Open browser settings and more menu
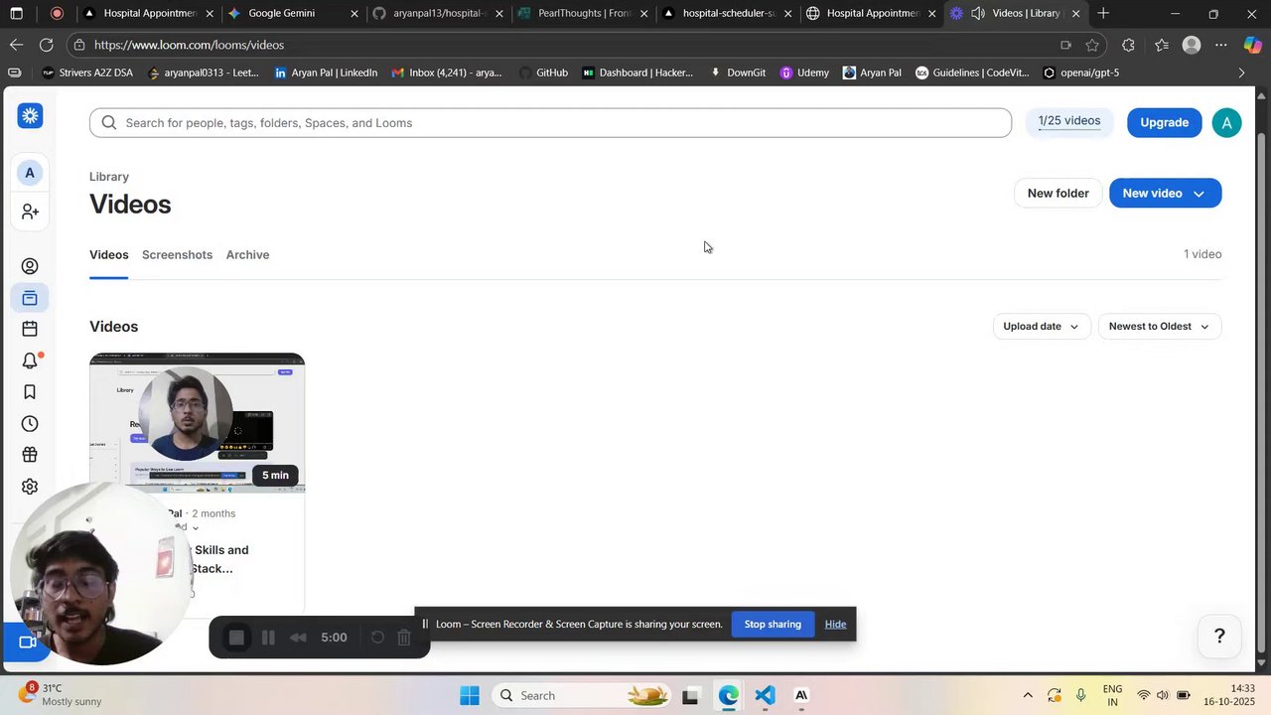Image resolution: width=1271 pixels, height=715 pixels. click(1221, 45)
